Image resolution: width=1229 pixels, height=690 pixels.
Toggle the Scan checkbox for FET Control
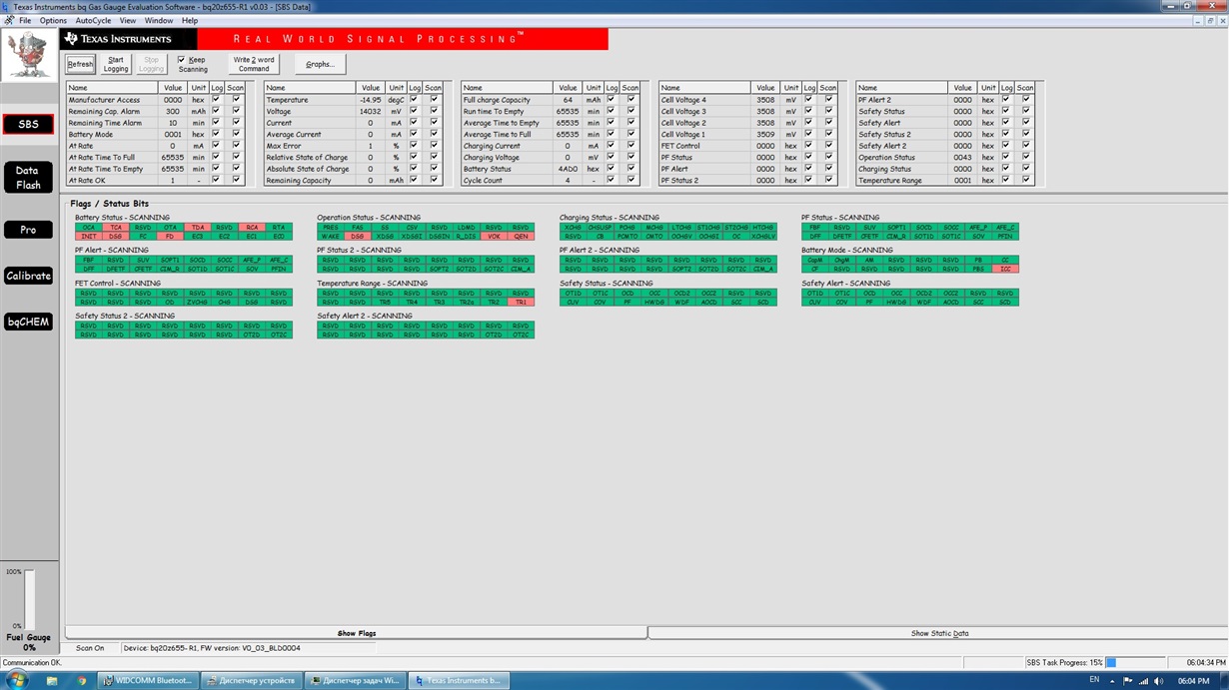tap(828, 146)
